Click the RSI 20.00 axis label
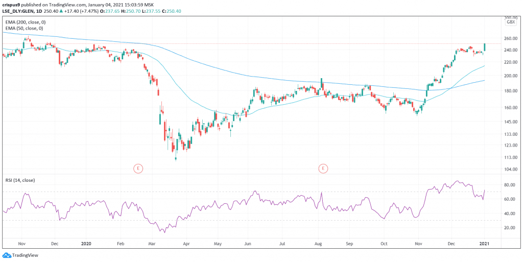This screenshot has height=262, width=523. tap(511, 228)
